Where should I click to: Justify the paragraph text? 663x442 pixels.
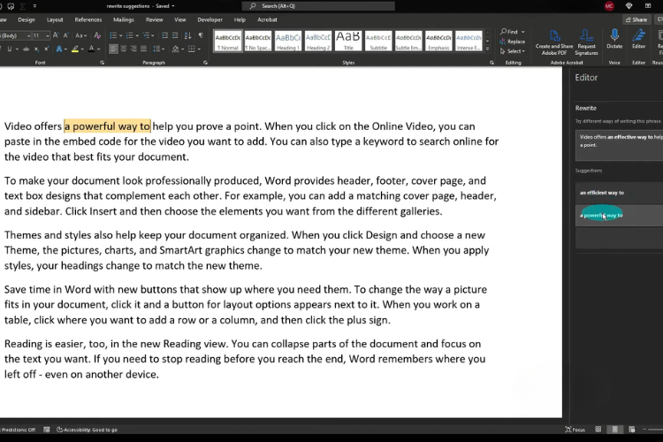144,50
